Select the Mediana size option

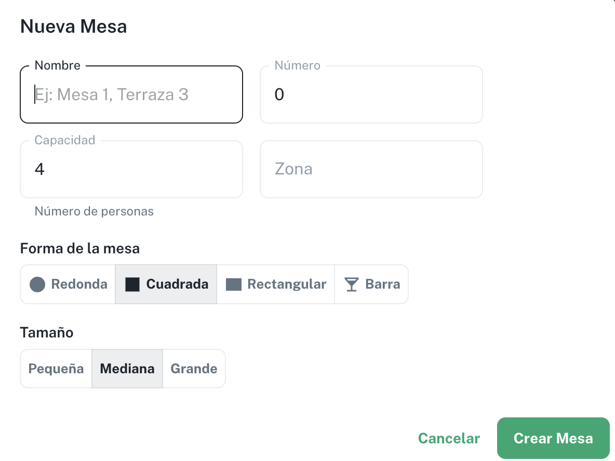pos(127,369)
